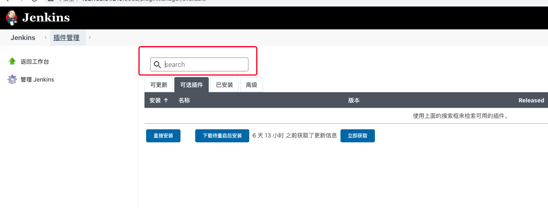Click the Jenkins title in the header
The height and width of the screenshot is (208, 548).
tap(46, 18)
